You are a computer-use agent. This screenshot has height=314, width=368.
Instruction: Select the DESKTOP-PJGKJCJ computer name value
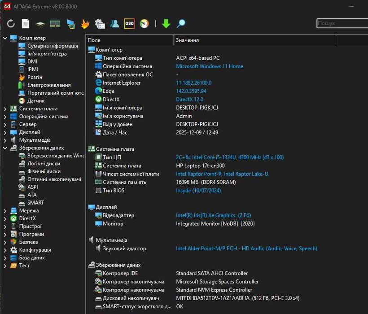click(x=197, y=108)
